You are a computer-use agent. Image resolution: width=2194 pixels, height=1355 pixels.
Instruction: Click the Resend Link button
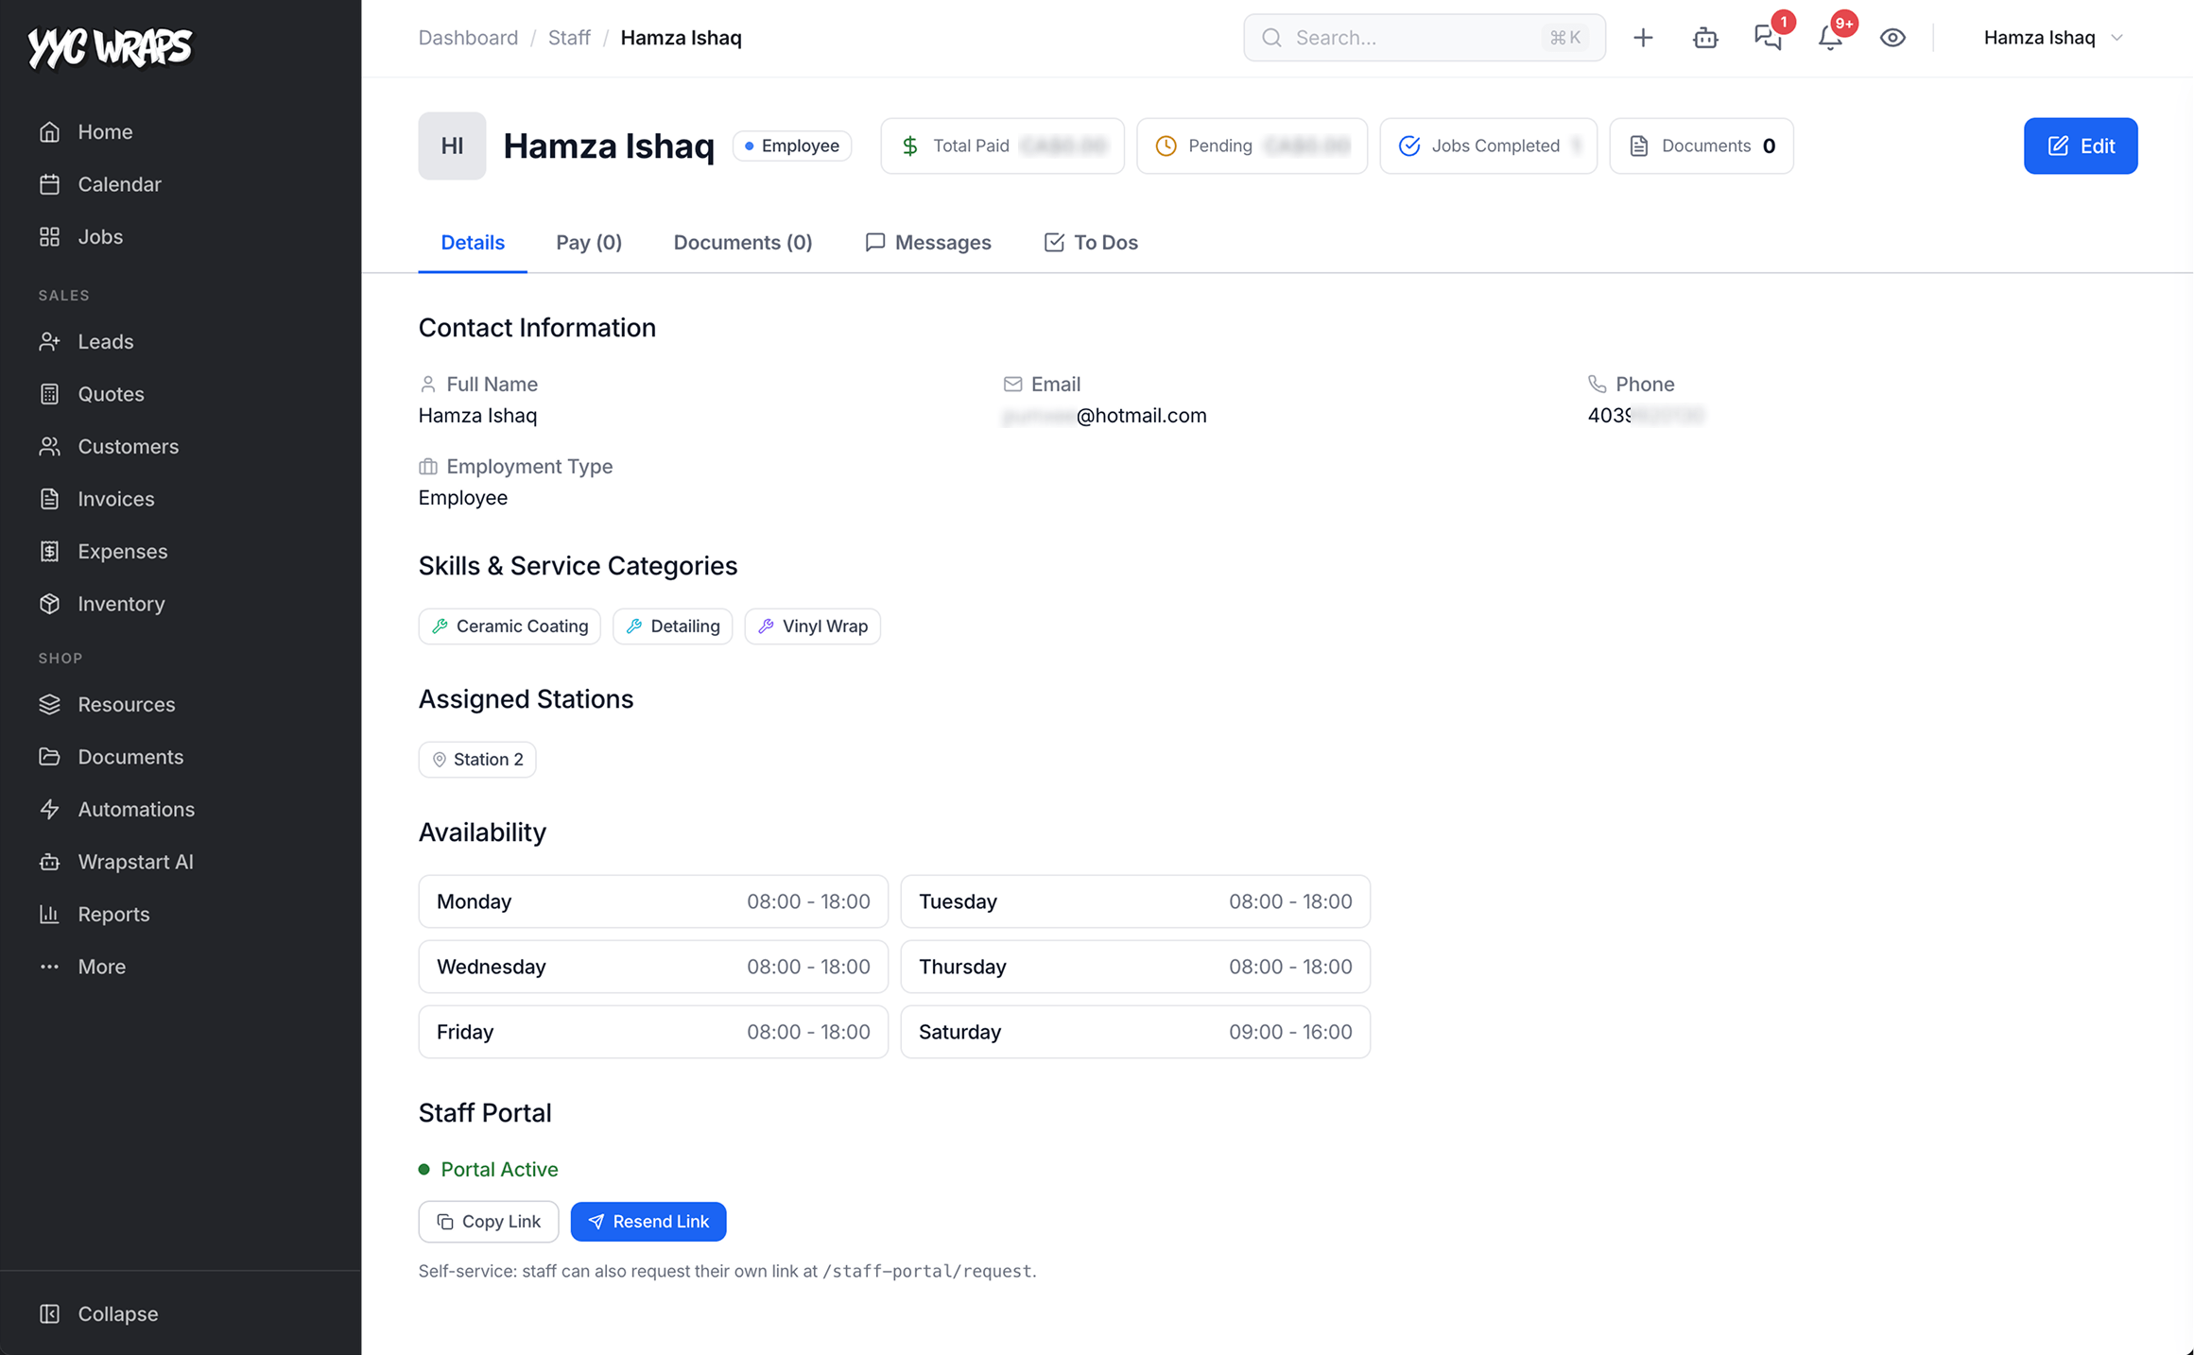(x=648, y=1222)
